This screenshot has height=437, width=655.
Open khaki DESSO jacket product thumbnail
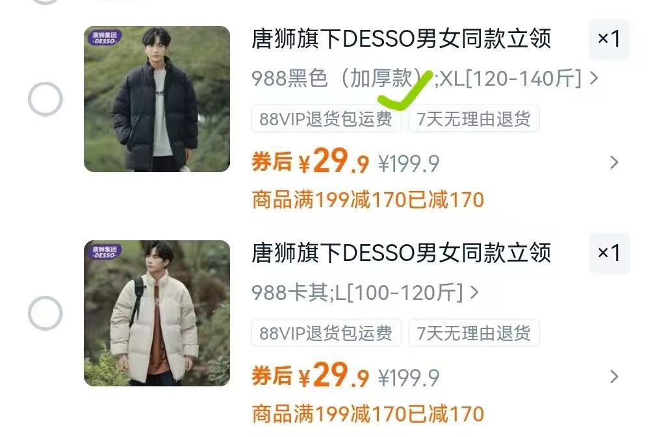pyautogui.click(x=157, y=313)
